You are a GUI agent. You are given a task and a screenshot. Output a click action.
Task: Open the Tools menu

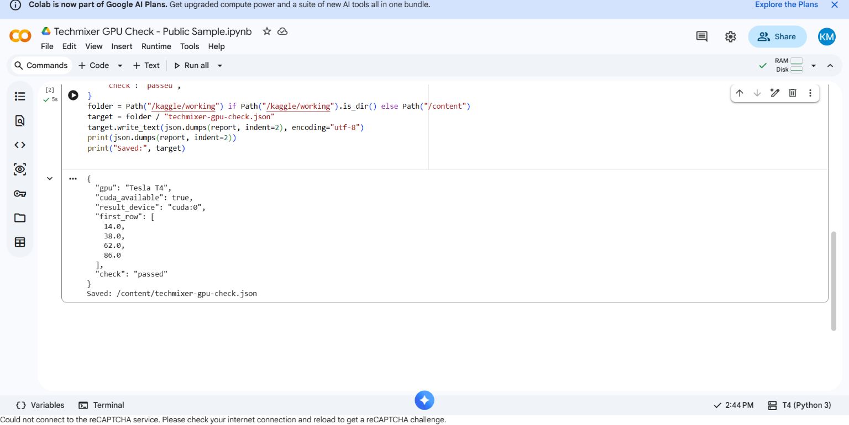point(190,46)
